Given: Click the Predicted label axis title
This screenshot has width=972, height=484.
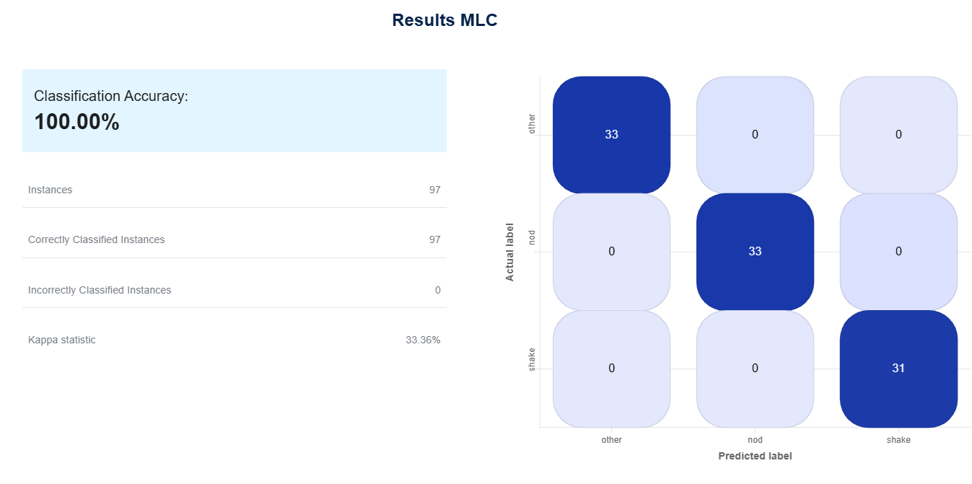Looking at the screenshot, I should click(755, 456).
